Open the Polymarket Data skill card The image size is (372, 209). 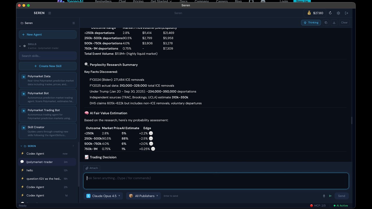click(48, 80)
